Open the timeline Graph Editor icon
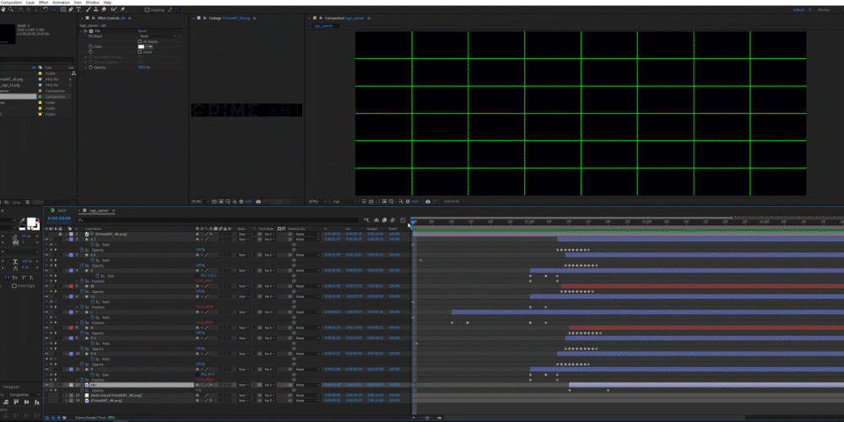The image size is (844, 422). click(403, 220)
